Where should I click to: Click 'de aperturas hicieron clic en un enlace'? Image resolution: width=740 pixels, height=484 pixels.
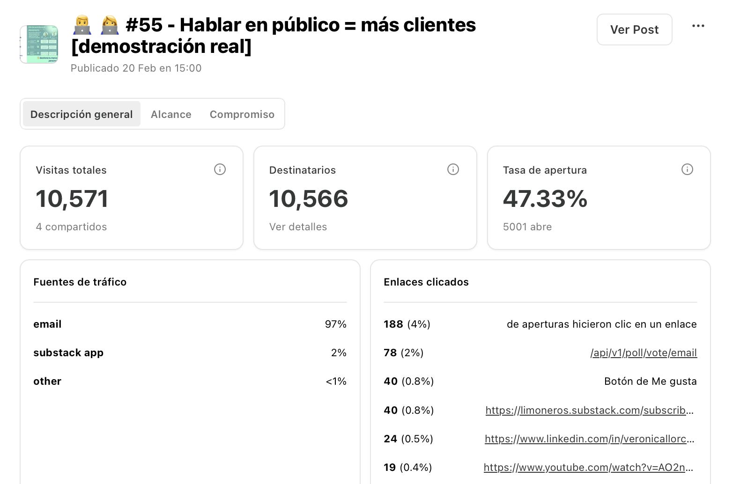coord(601,324)
